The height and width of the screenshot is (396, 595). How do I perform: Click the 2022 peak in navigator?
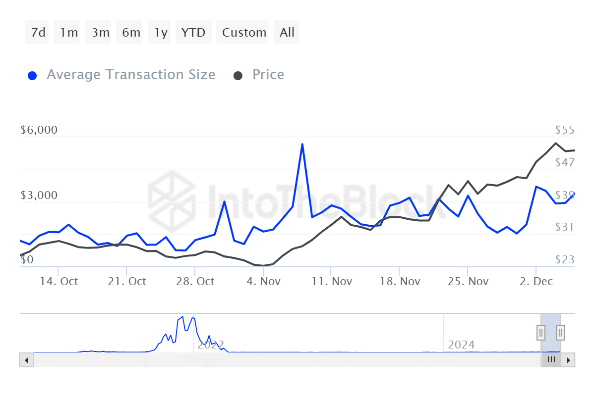point(182,317)
